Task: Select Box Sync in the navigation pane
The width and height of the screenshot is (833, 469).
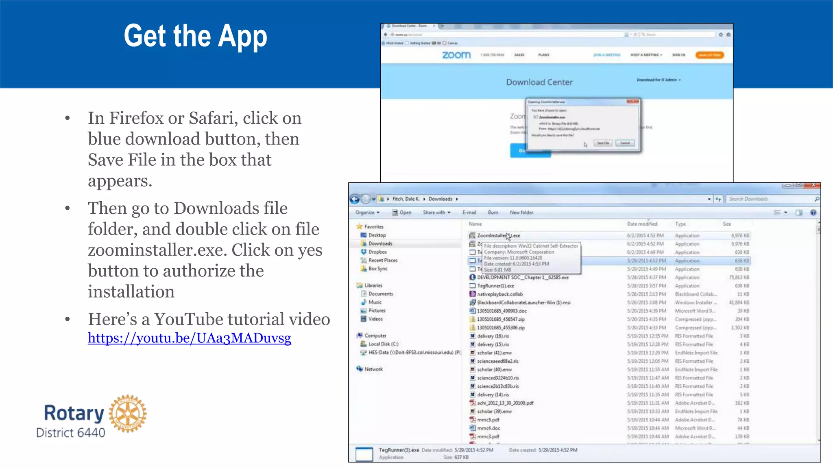Action: click(374, 269)
